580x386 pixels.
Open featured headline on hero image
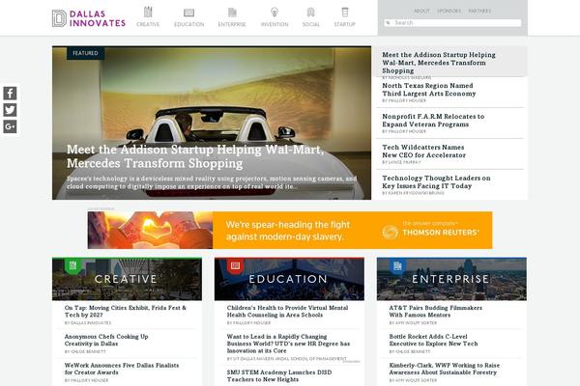tap(195, 156)
